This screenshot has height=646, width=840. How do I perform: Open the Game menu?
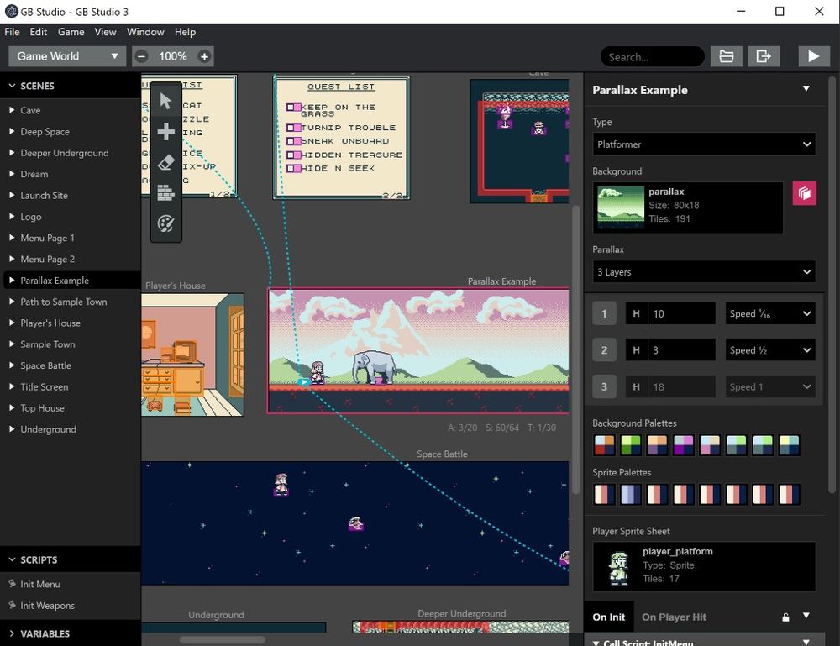tap(71, 32)
